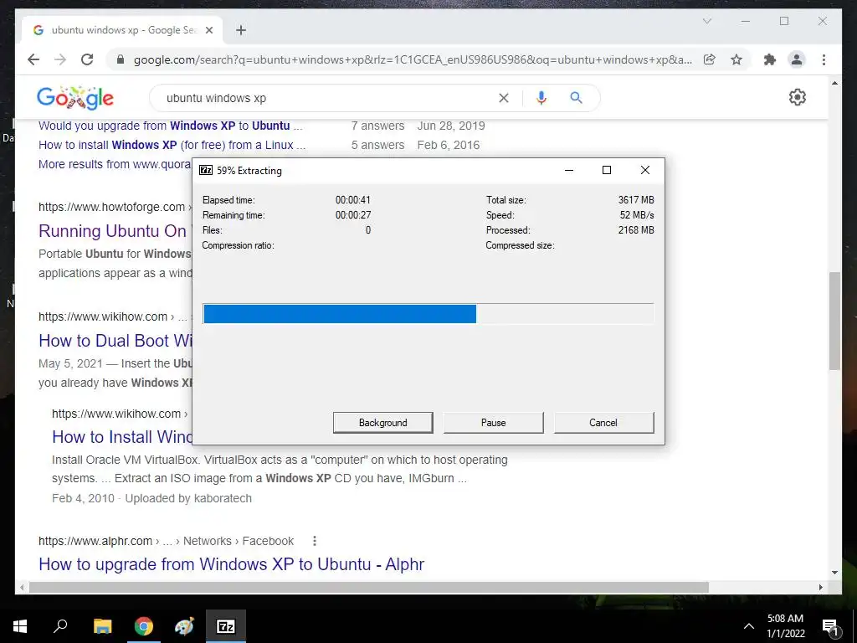The height and width of the screenshot is (643, 857).
Task: Click the horizontal scroll left arrow
Action: [x=22, y=587]
